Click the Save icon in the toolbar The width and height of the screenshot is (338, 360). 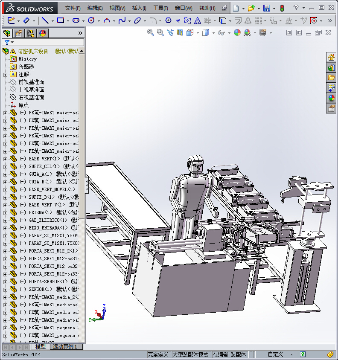click(x=266, y=8)
